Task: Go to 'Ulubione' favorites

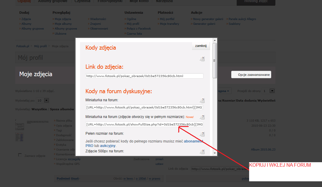Action: click(x=61, y=34)
